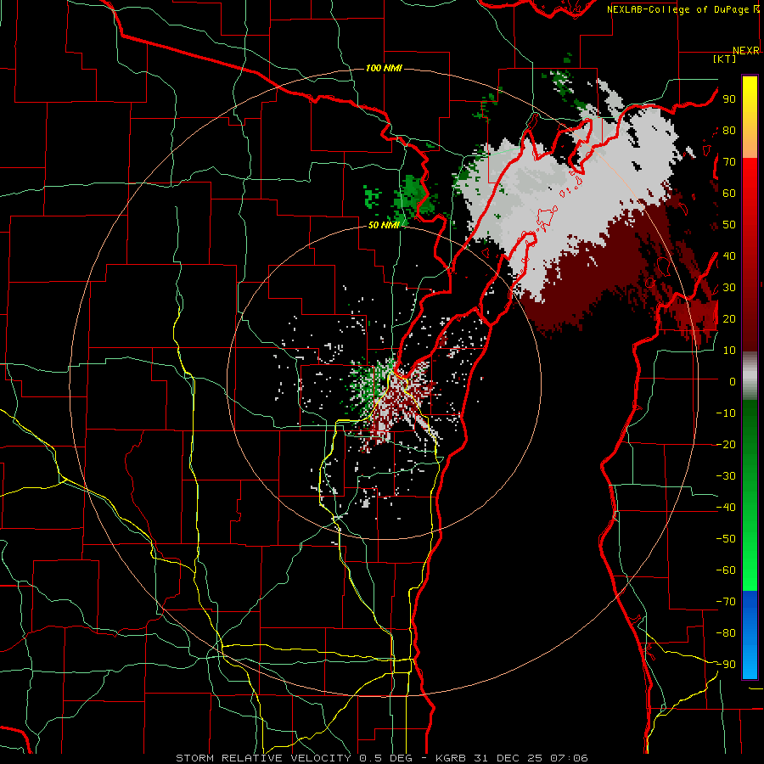Click the dark blue -70 scale segment

click(x=750, y=602)
